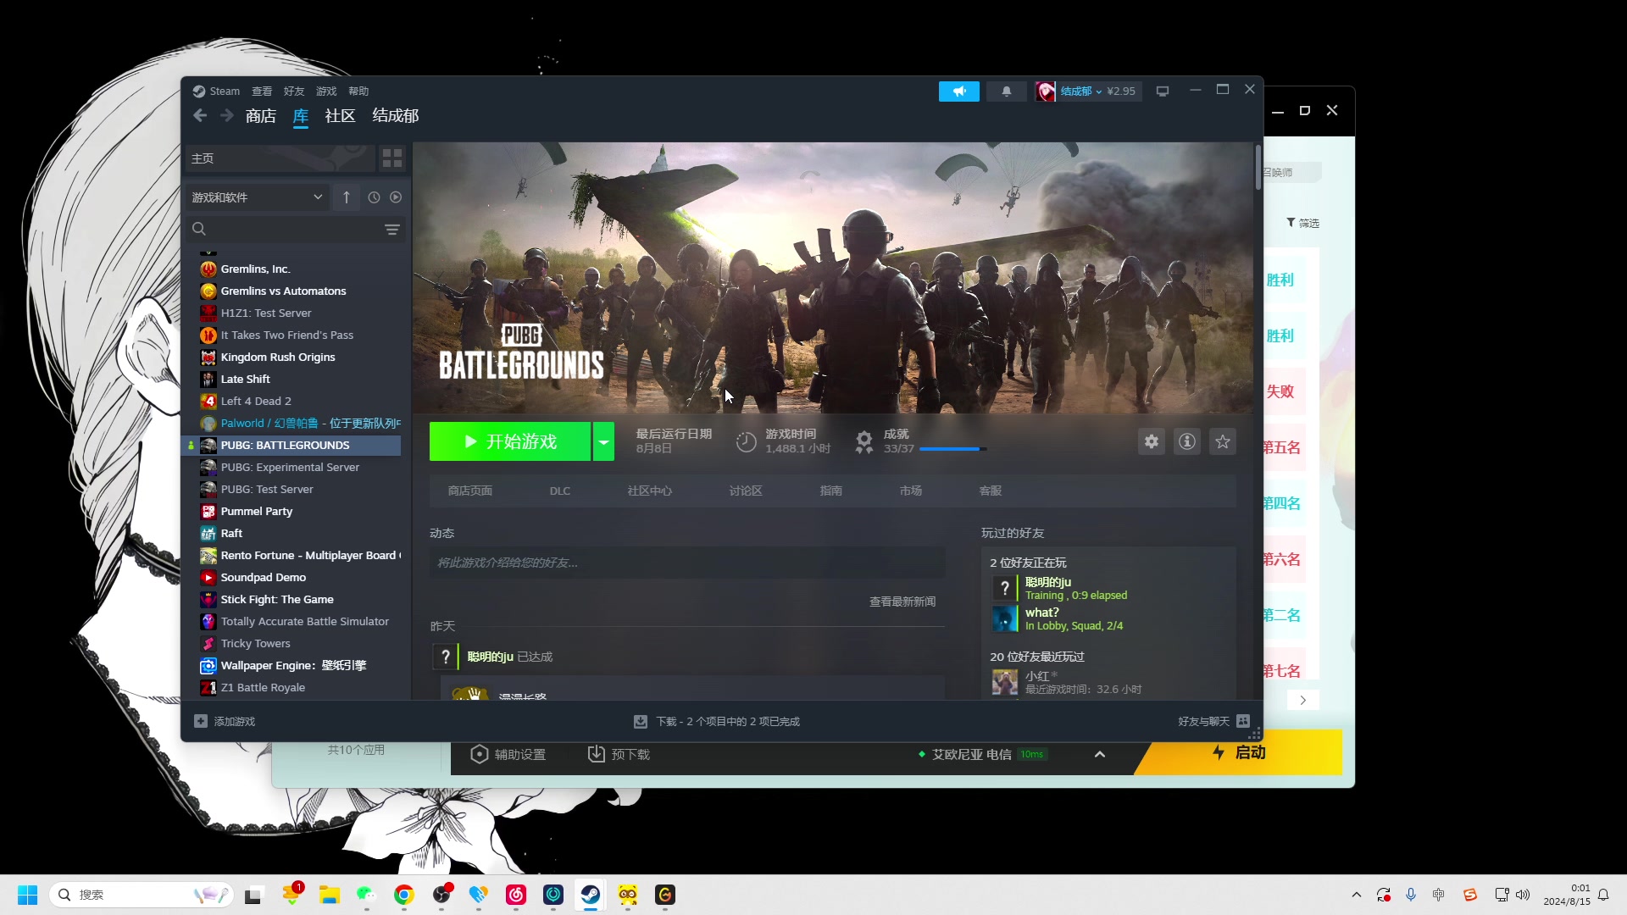Go to the Community section
The width and height of the screenshot is (1627, 915).
(x=340, y=116)
